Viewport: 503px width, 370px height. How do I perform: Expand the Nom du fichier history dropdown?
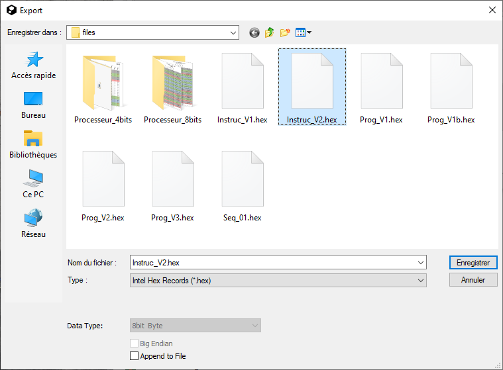click(x=421, y=263)
